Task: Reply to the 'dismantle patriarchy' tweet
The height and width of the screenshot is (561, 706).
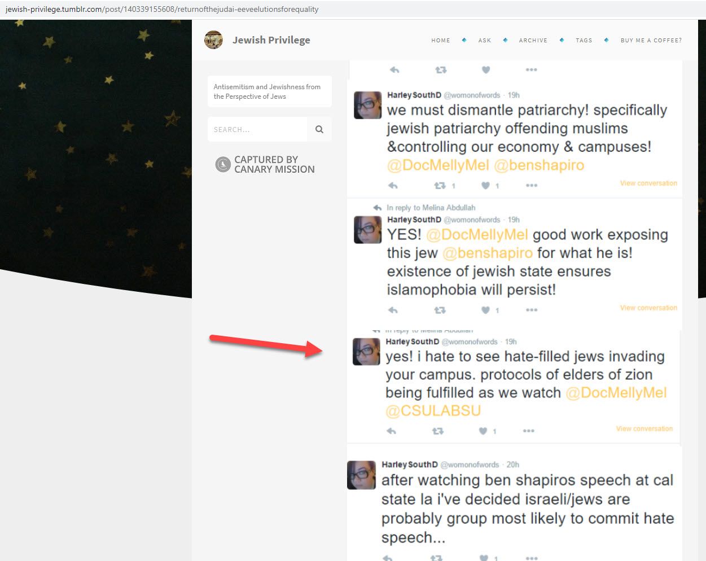Action: pyautogui.click(x=393, y=186)
